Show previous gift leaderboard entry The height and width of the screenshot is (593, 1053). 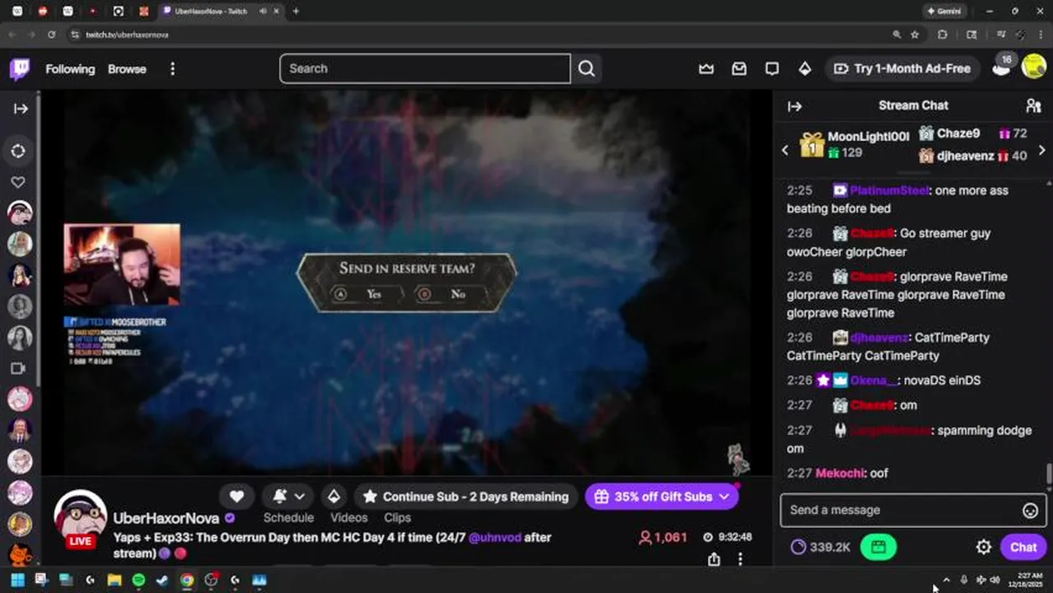785,150
